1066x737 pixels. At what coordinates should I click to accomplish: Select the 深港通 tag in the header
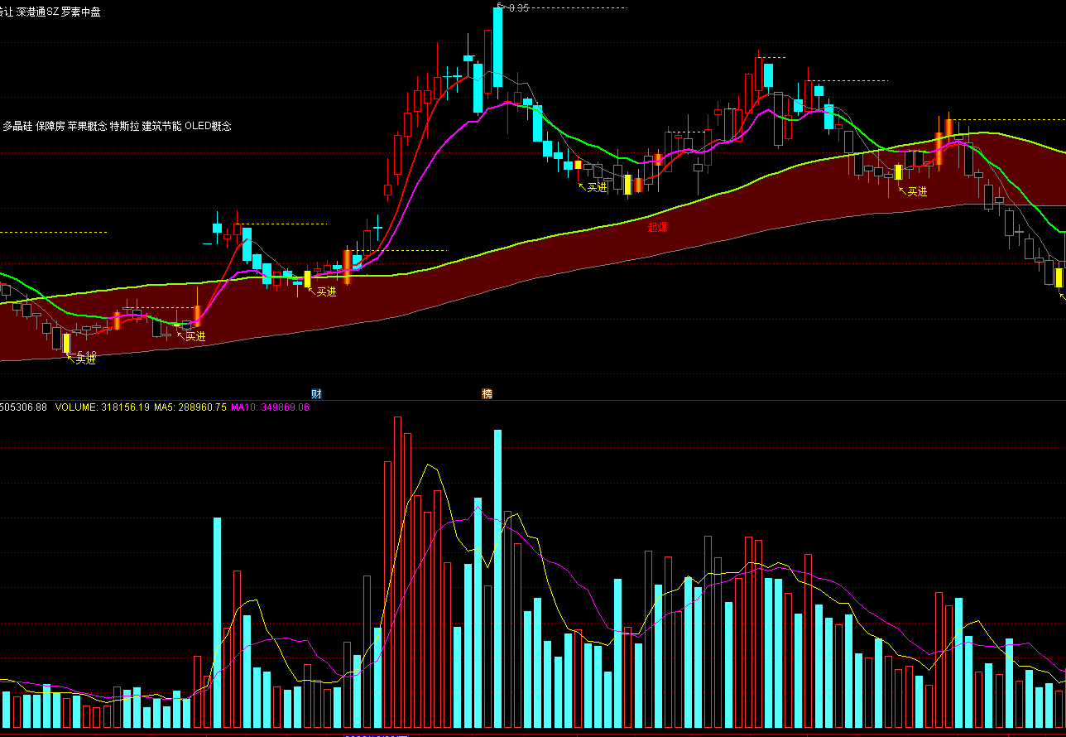point(31,12)
